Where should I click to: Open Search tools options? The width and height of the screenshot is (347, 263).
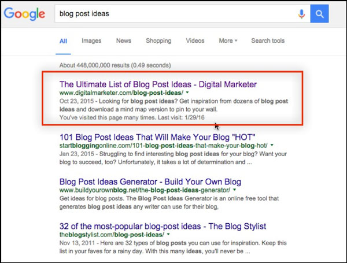pos(268,40)
